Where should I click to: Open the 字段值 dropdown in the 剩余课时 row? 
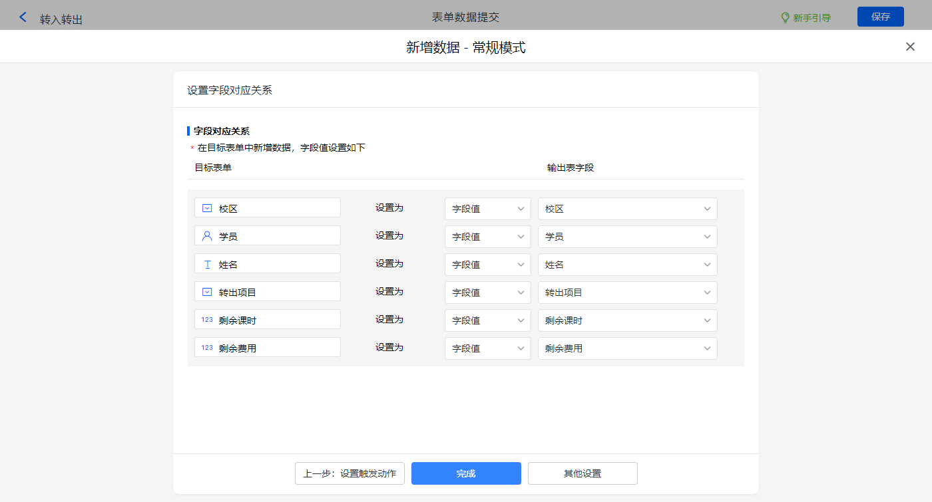[x=487, y=320]
